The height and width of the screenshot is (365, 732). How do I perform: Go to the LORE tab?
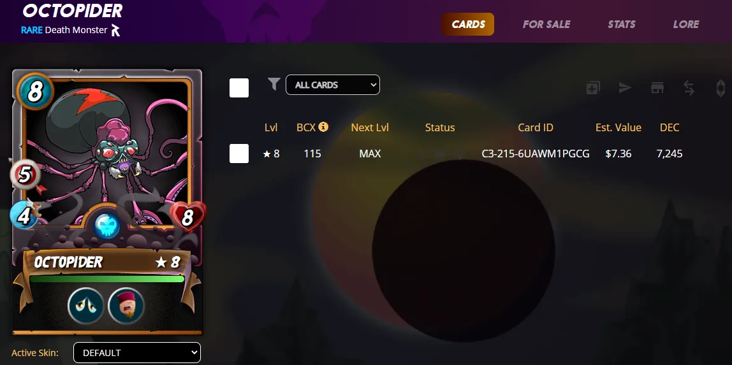click(686, 24)
